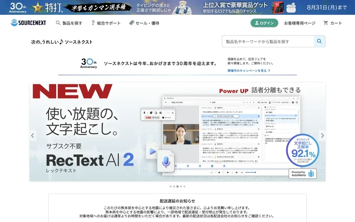This screenshot has width=355, height=222.
Task: Open the カート link
Action: [333, 23]
